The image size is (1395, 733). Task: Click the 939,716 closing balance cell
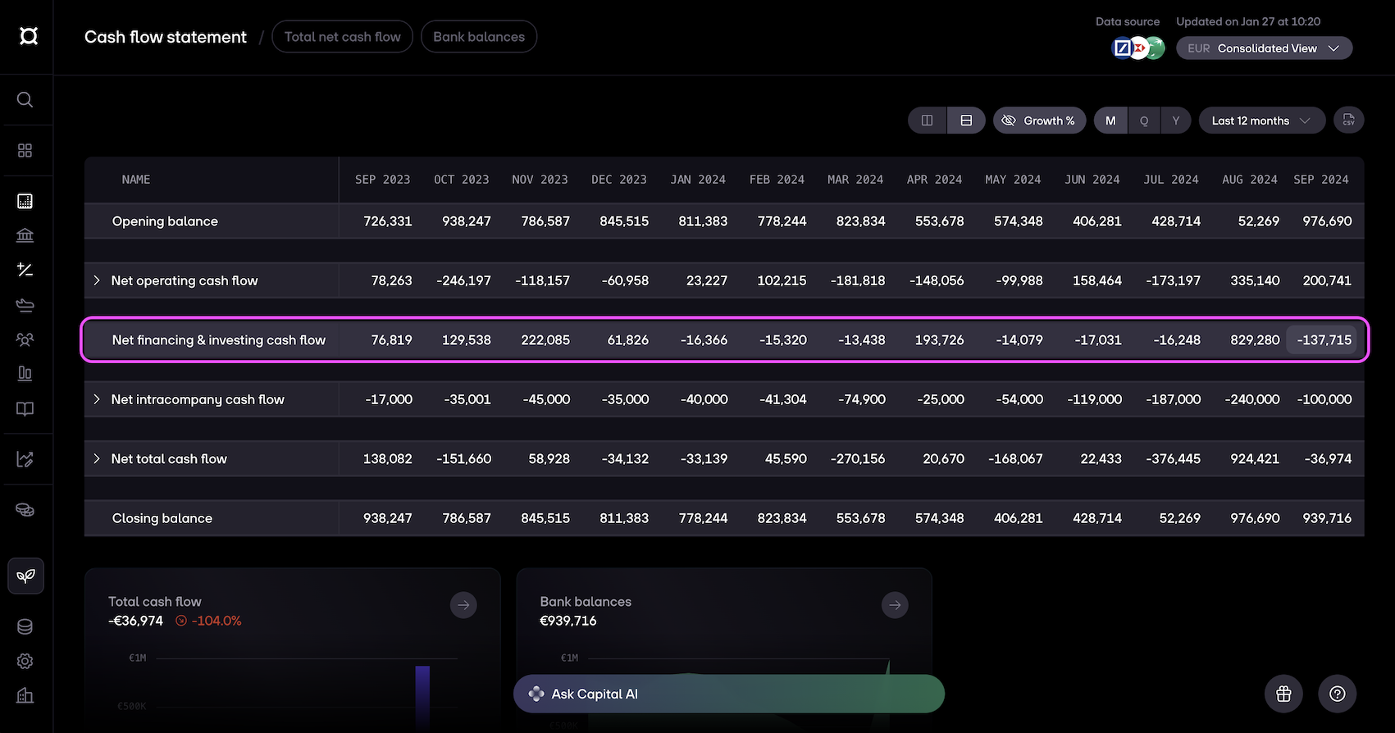coord(1327,518)
